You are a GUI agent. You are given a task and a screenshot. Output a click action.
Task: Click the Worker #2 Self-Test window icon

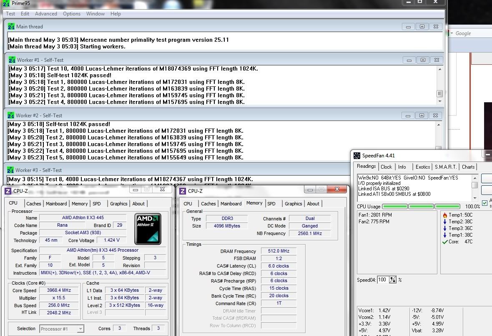tap(11, 115)
